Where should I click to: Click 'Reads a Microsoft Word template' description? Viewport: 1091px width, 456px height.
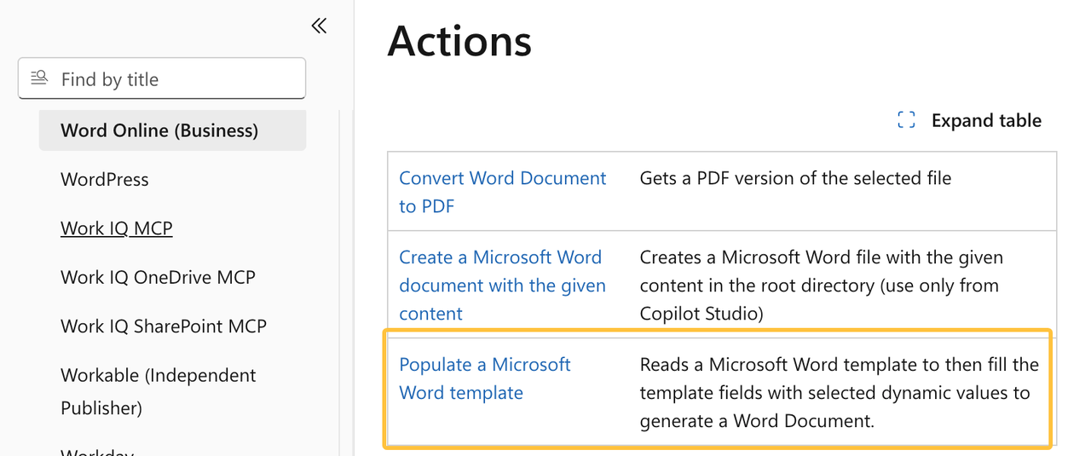point(840,392)
